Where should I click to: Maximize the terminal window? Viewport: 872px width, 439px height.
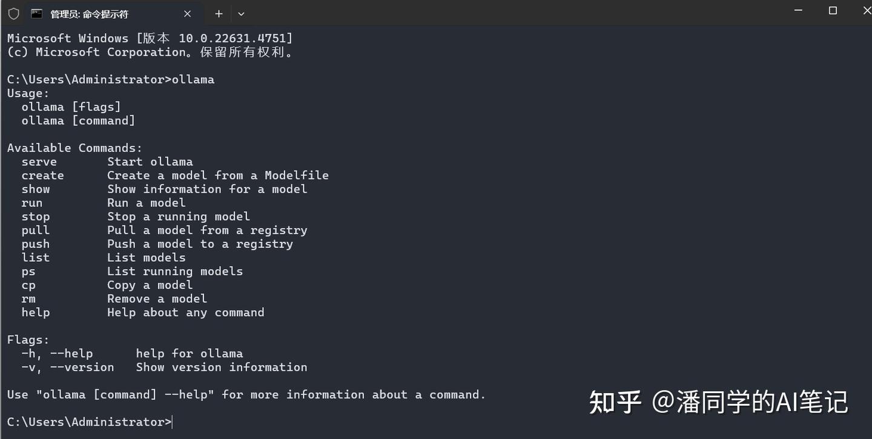click(833, 11)
